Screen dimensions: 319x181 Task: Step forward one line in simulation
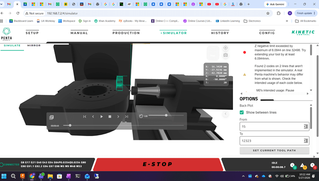[x=118, y=117]
